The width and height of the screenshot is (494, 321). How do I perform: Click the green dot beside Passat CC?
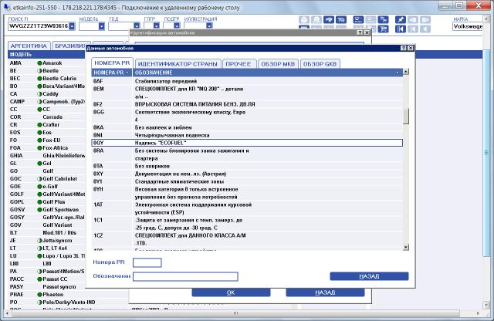(39, 279)
